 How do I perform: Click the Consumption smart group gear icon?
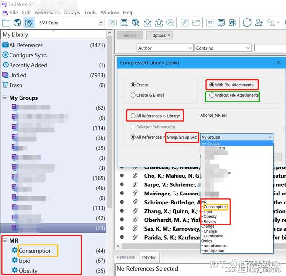pyautogui.click(x=15, y=250)
